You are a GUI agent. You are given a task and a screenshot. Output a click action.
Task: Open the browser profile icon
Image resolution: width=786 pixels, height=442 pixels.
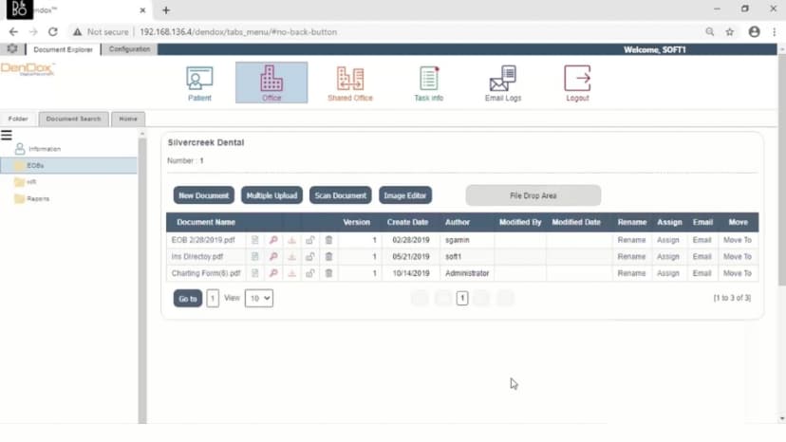pyautogui.click(x=754, y=31)
